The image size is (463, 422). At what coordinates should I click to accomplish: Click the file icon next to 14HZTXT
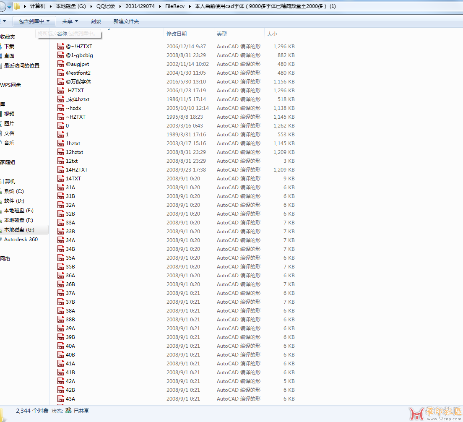[61, 170]
